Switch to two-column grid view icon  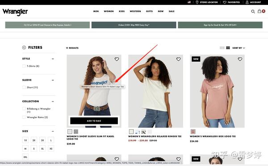click(222, 48)
